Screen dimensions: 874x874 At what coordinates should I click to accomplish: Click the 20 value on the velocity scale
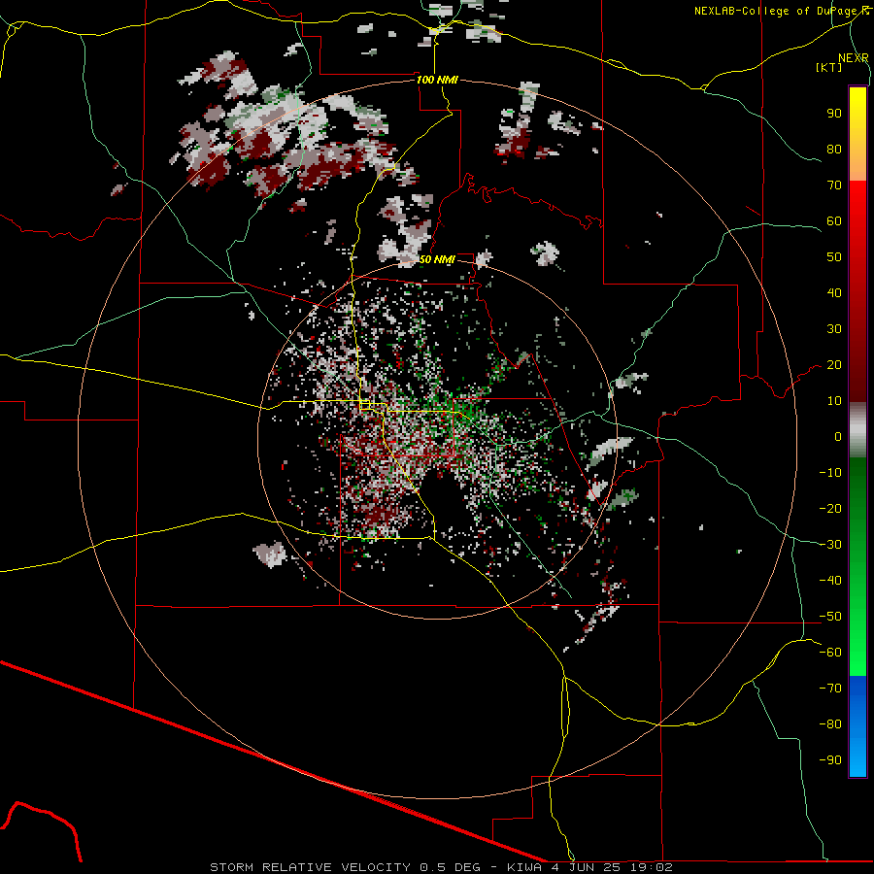pos(834,364)
